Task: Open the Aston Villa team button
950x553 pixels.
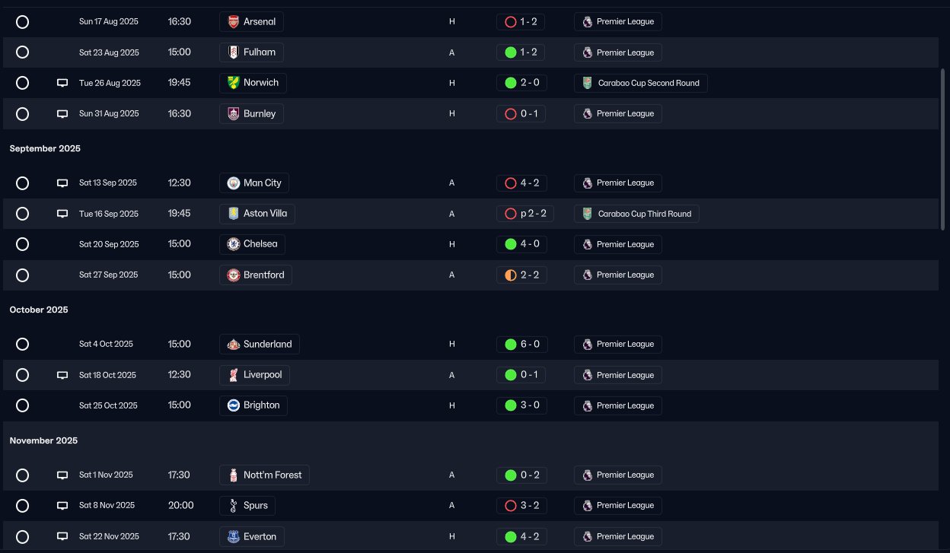Action: [257, 214]
